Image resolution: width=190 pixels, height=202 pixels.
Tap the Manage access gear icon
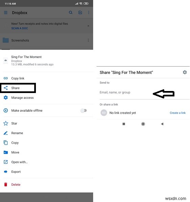(x=6, y=98)
